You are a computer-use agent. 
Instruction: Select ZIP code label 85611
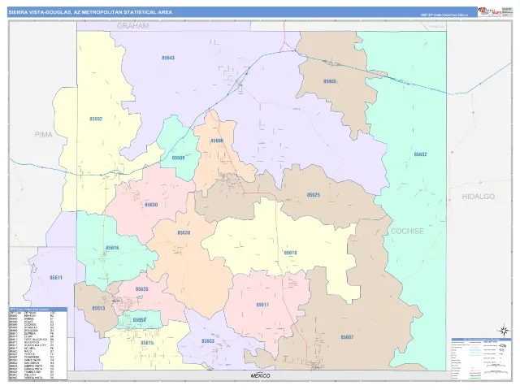56,278
